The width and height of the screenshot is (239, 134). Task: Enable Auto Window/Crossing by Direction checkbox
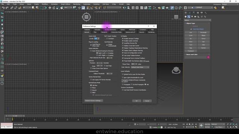[91, 51]
